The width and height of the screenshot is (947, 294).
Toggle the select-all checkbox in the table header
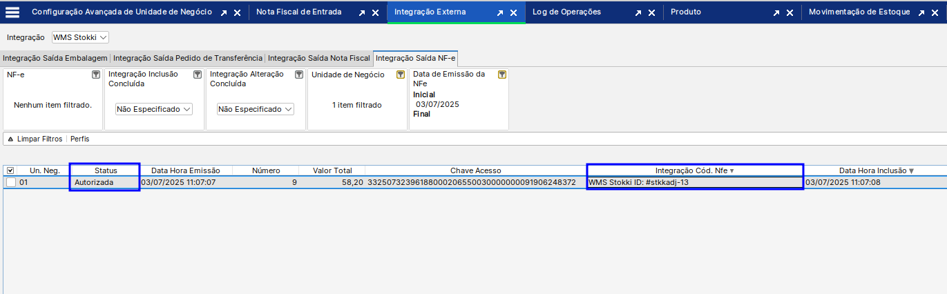(x=10, y=170)
